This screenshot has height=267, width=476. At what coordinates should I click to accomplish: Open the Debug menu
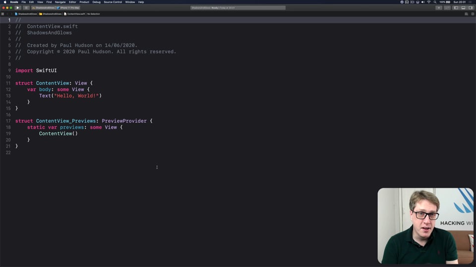[x=97, y=2]
